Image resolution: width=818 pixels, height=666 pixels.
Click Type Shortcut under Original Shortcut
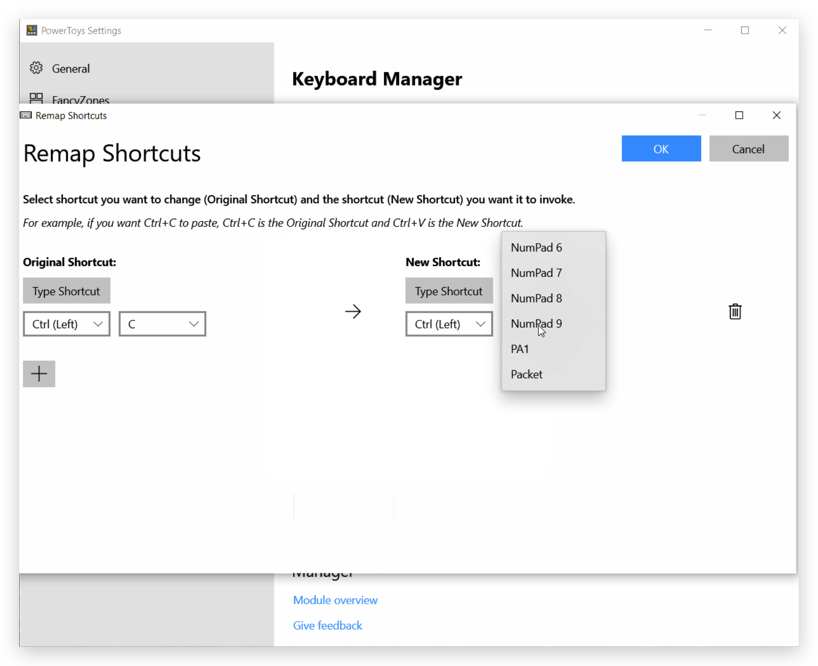click(x=67, y=291)
